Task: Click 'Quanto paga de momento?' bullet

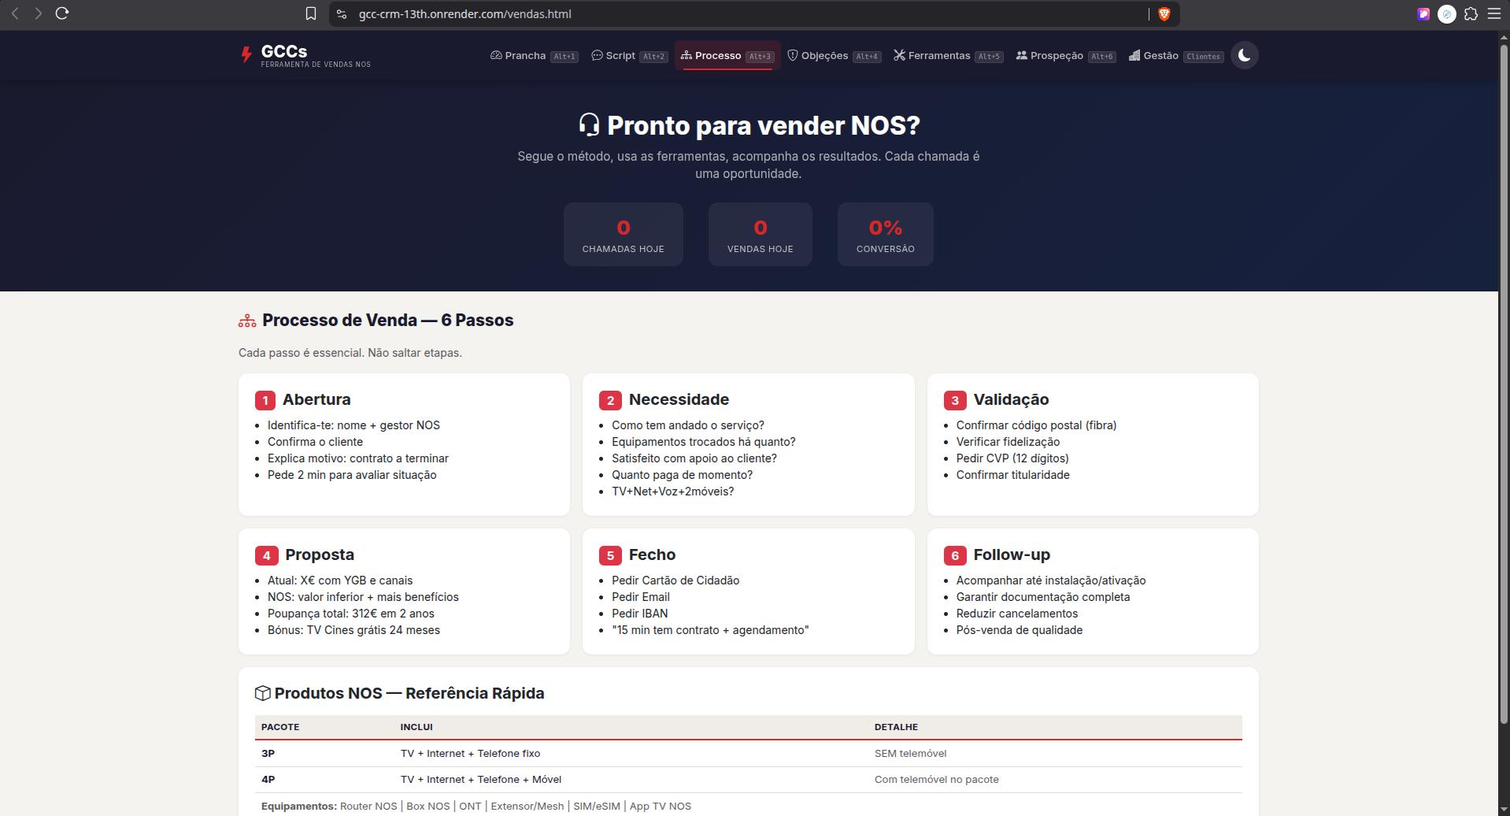Action: coord(682,475)
